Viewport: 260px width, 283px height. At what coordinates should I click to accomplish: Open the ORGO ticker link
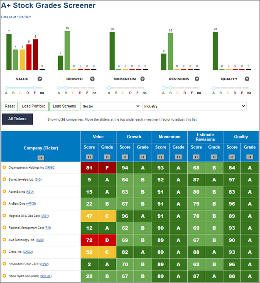[50, 168]
